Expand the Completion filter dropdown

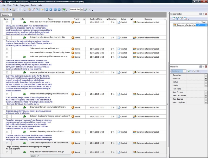point(206,75)
